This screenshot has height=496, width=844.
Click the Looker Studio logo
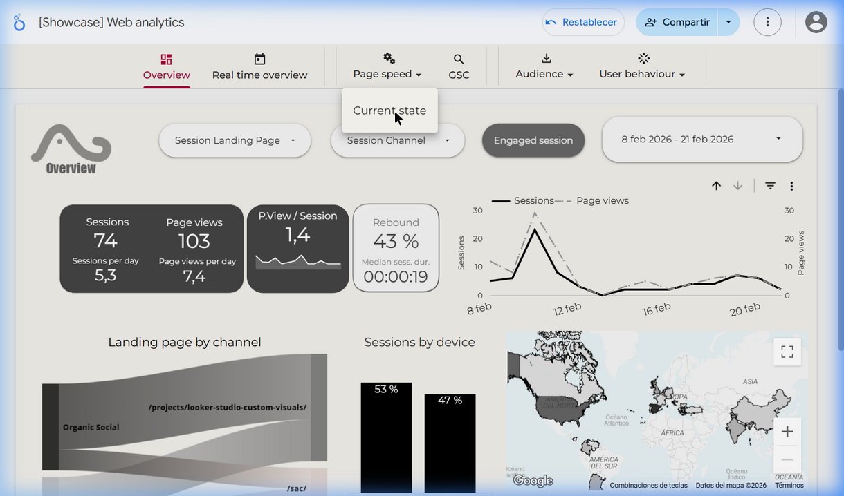tap(19, 22)
